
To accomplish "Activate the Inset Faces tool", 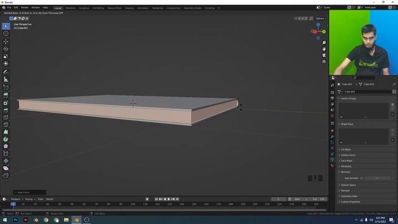I will tap(6, 103).
